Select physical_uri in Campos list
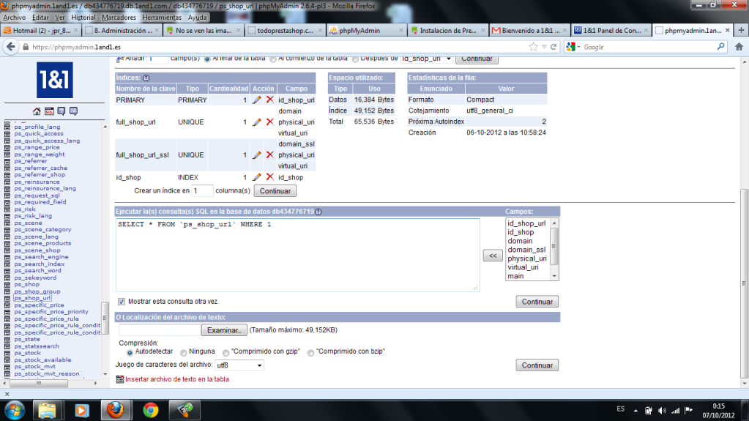Image resolution: width=749 pixels, height=421 pixels. [x=527, y=258]
